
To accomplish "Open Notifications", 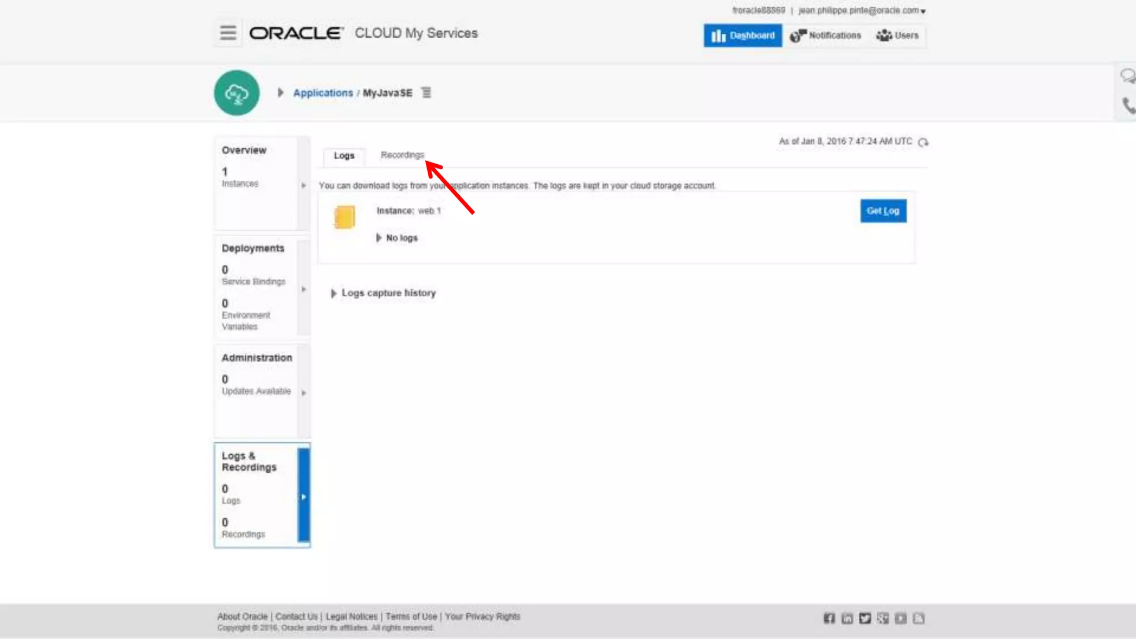I will (x=825, y=35).
